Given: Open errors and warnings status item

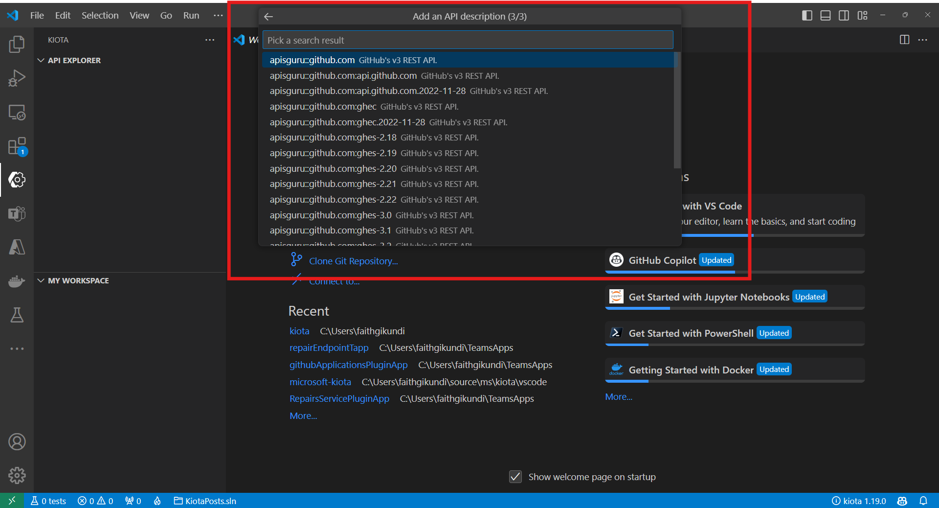Looking at the screenshot, I should pos(95,501).
